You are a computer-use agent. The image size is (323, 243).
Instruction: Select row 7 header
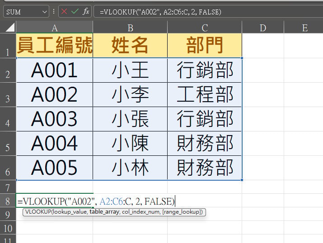coord(8,187)
